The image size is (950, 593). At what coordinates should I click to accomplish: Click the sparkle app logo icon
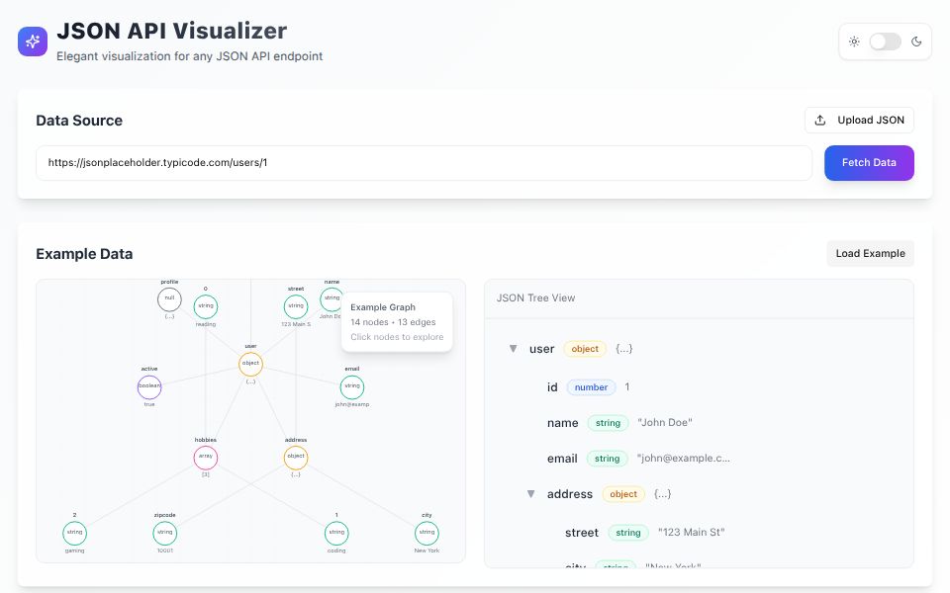tap(33, 42)
